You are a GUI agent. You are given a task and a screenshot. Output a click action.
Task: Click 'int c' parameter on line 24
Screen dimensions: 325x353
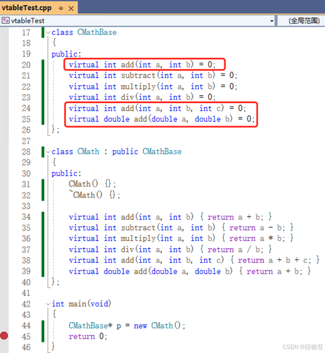click(210, 108)
